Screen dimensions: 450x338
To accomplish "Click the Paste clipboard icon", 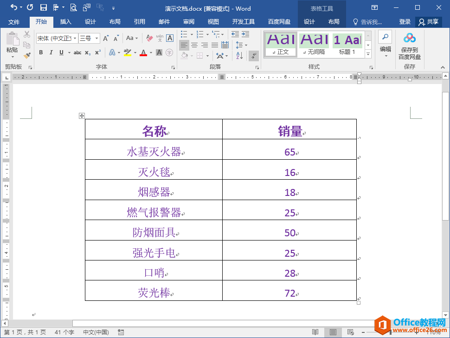I will (12, 39).
